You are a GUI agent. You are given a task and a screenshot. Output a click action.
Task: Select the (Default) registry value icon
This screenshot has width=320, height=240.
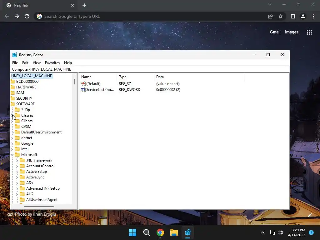(x=83, y=83)
